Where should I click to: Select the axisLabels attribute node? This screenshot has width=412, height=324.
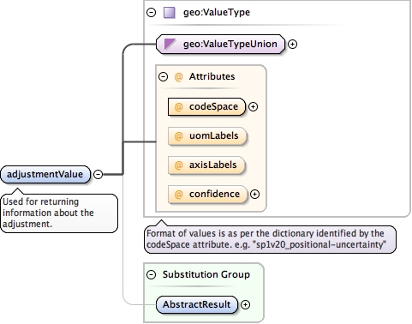tap(206, 165)
